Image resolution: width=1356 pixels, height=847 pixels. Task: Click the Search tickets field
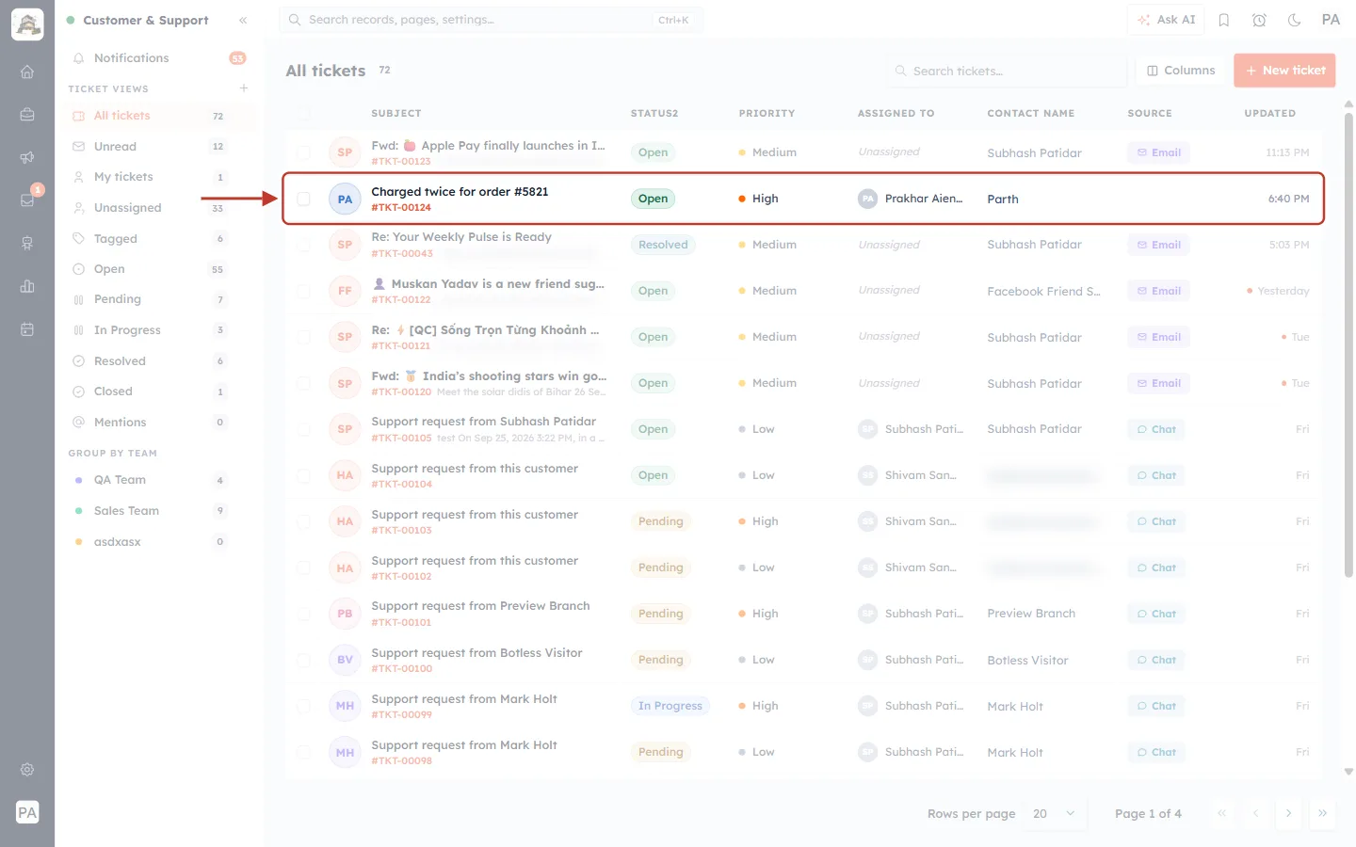tap(1006, 71)
